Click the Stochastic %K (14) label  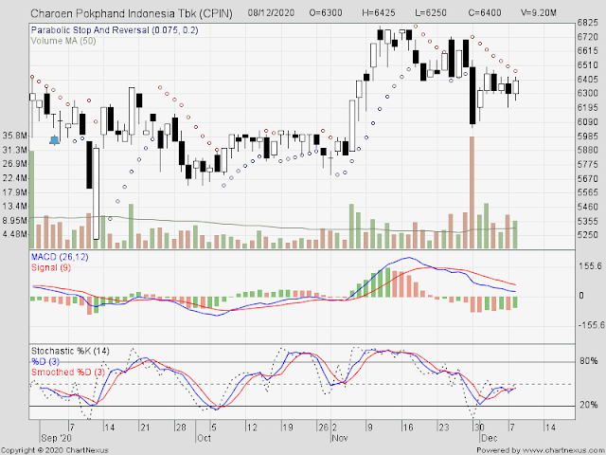tap(70, 351)
